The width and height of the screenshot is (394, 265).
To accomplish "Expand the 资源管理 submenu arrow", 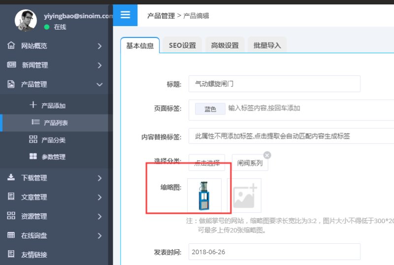I will pos(99,216).
